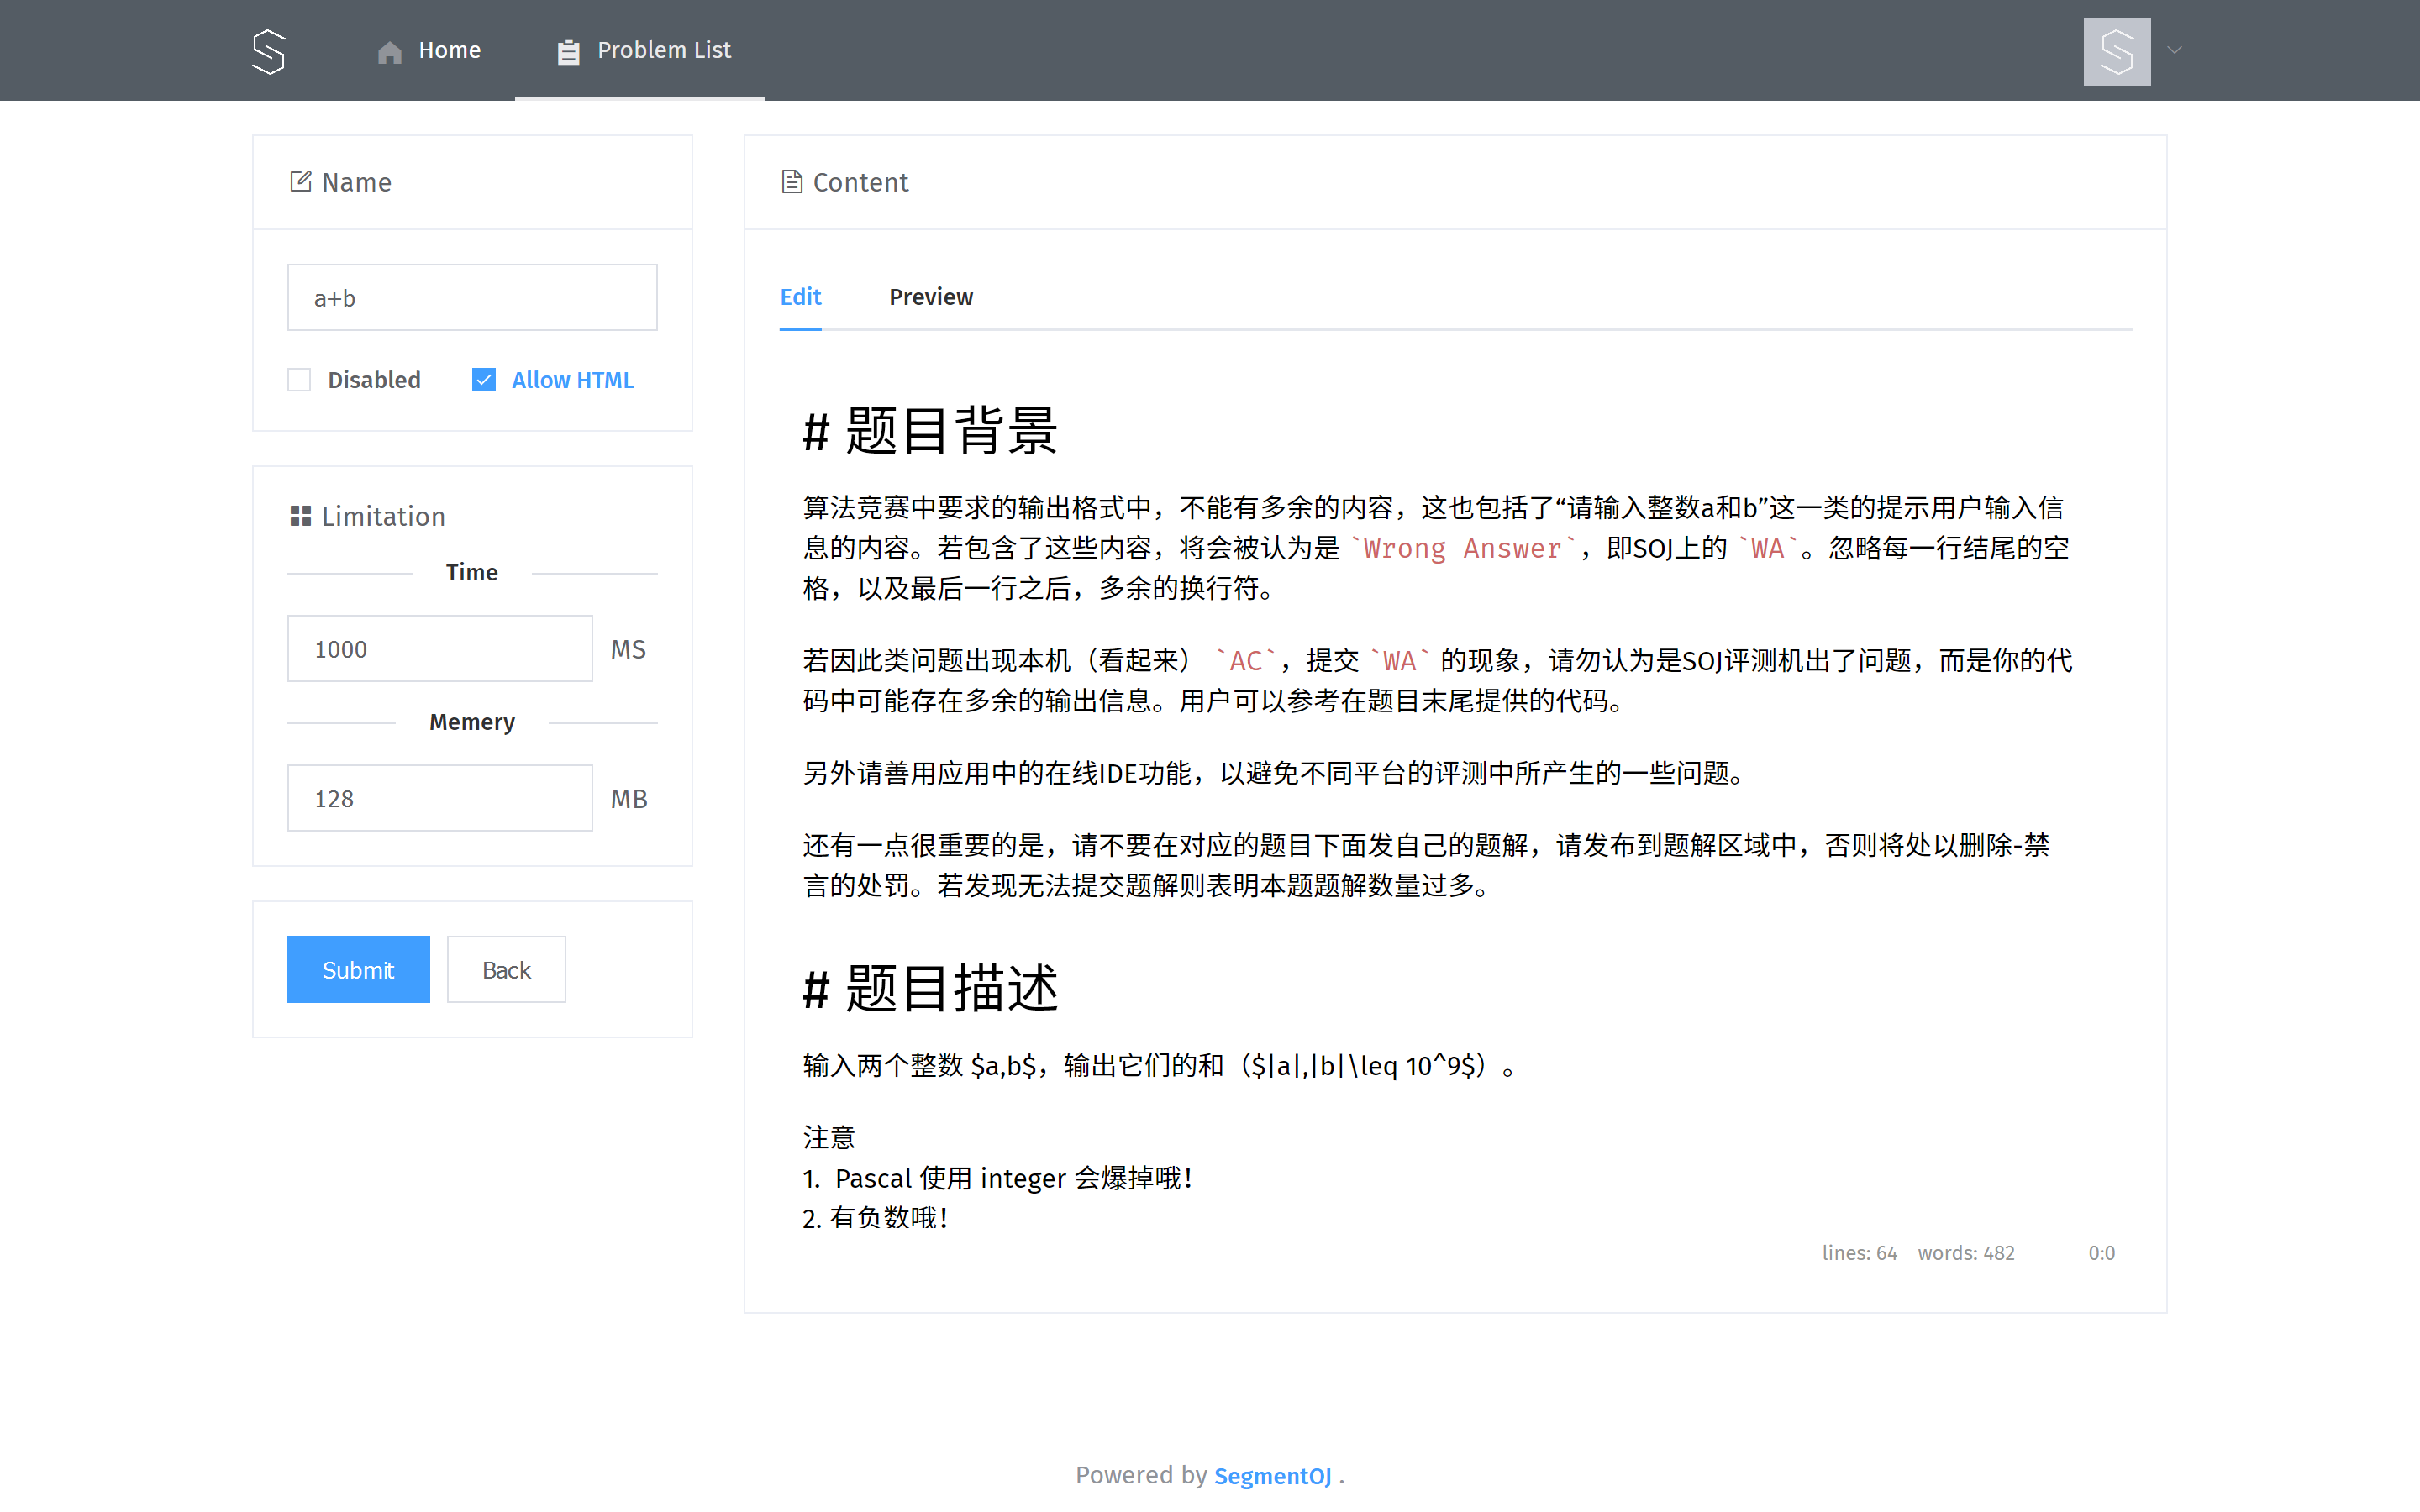Click the time limit 1000 field

click(440, 649)
